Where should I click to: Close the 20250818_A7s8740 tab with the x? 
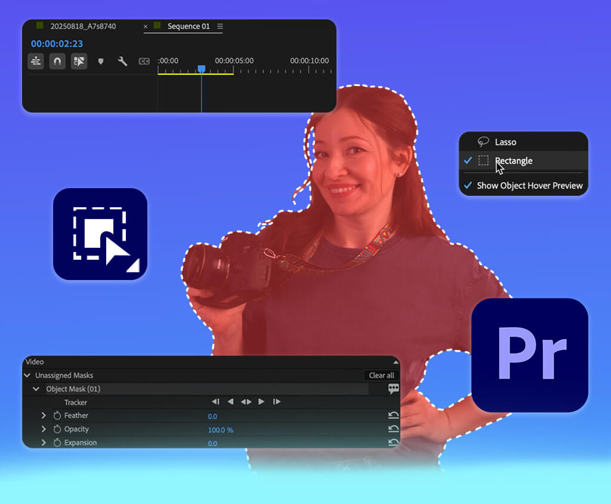(x=146, y=26)
